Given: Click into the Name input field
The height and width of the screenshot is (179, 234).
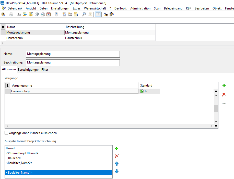Looking at the screenshot, I should [x=73, y=54].
